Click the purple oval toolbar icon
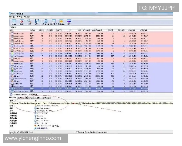This screenshot has width=182, height=146. (x=69, y=21)
